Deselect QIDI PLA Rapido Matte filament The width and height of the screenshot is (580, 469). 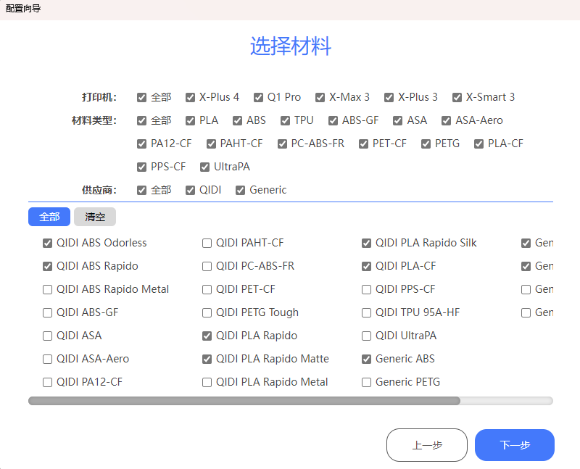(x=207, y=359)
